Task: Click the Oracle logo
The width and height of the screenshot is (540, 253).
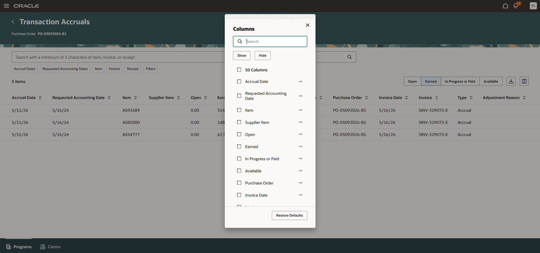Action: (x=26, y=6)
